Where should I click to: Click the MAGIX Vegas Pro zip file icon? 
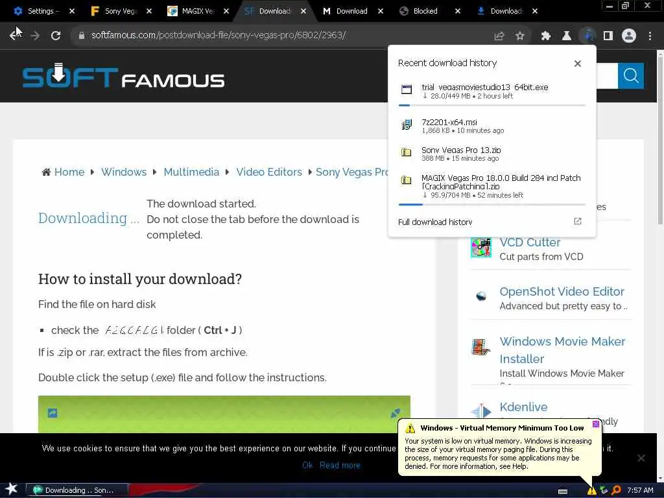pyautogui.click(x=406, y=180)
